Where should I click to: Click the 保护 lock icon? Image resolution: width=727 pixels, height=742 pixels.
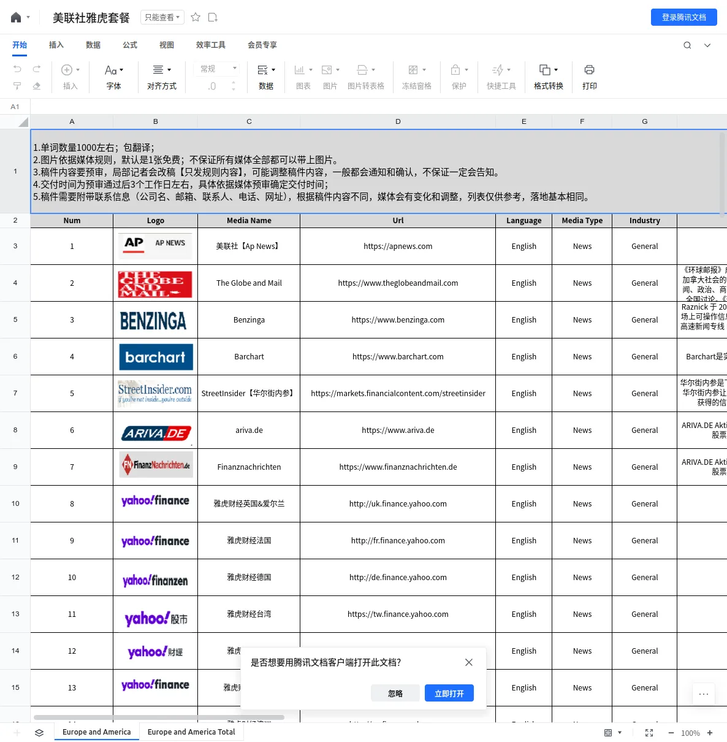[x=455, y=70]
